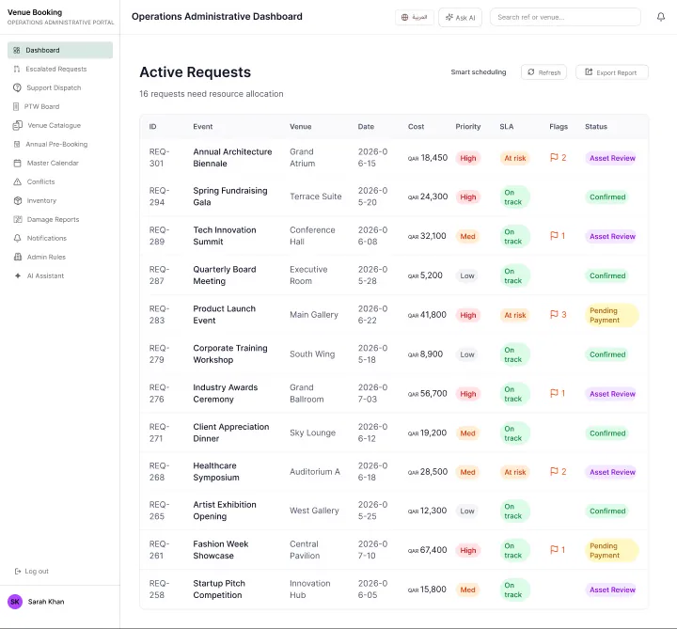Click the Damage Reports icon
This screenshot has height=629, width=677.
coord(18,219)
